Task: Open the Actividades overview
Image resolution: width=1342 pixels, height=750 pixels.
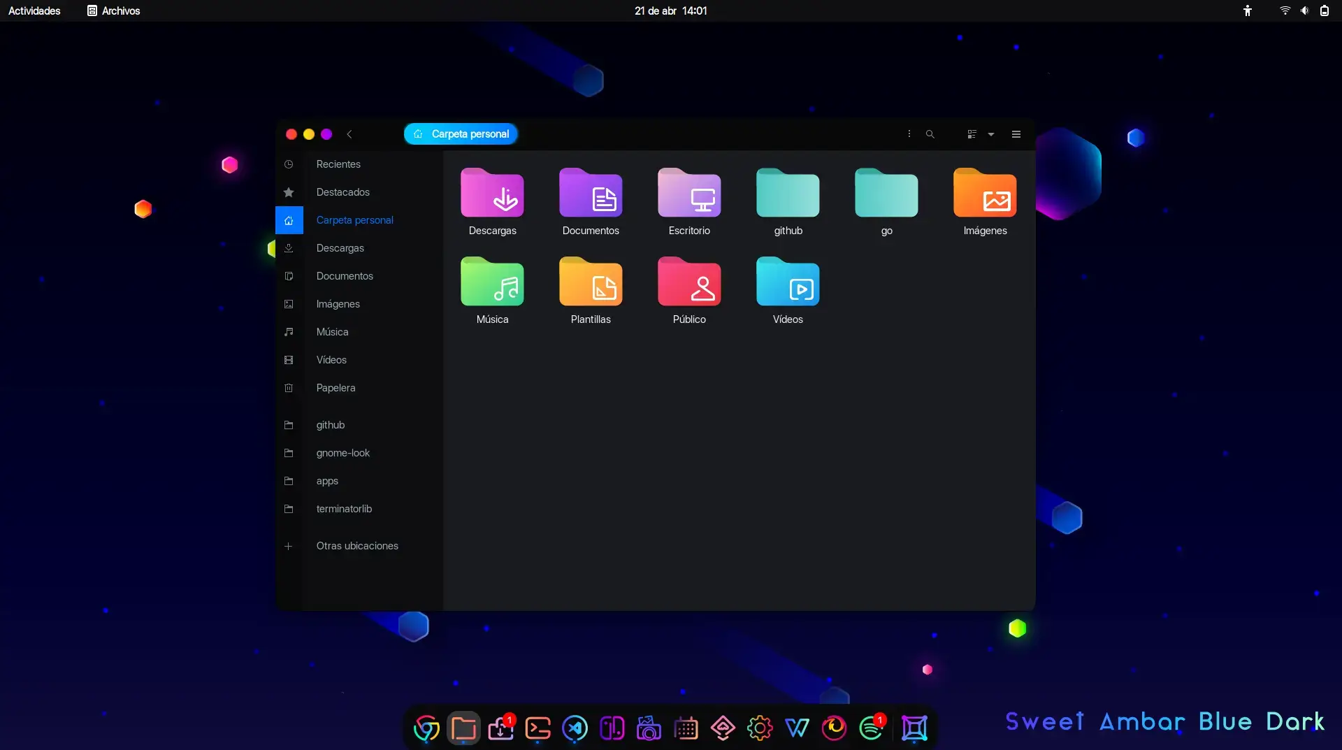Action: pyautogui.click(x=34, y=10)
